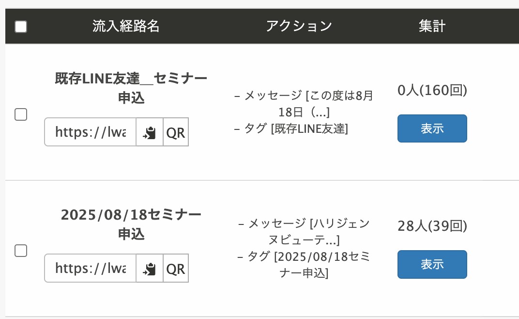Click message action text この度は8月18日
The image size is (519, 319).
coord(304,104)
